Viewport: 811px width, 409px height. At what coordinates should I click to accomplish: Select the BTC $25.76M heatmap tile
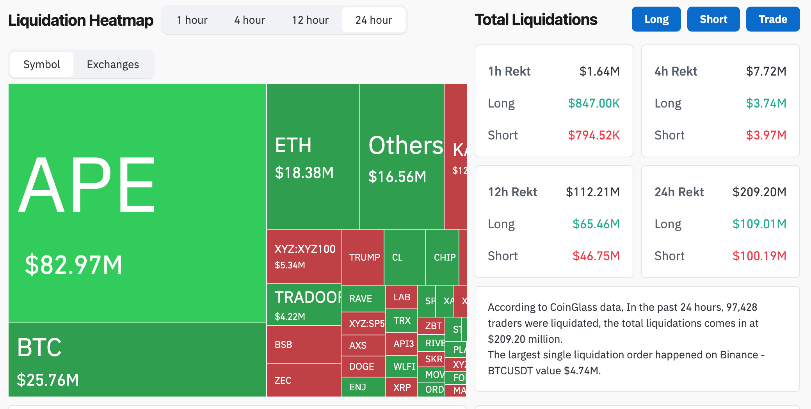(x=137, y=360)
